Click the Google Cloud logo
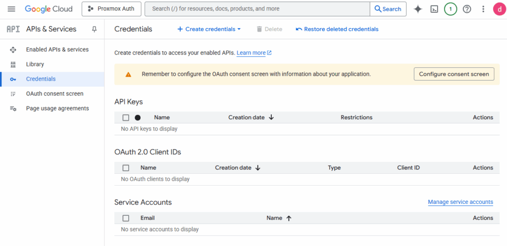This screenshot has width=507, height=246. pyautogui.click(x=49, y=9)
